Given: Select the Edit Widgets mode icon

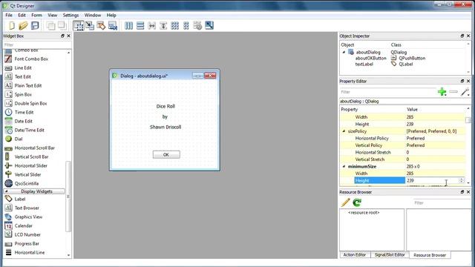Looking at the screenshot, I should [79, 26].
